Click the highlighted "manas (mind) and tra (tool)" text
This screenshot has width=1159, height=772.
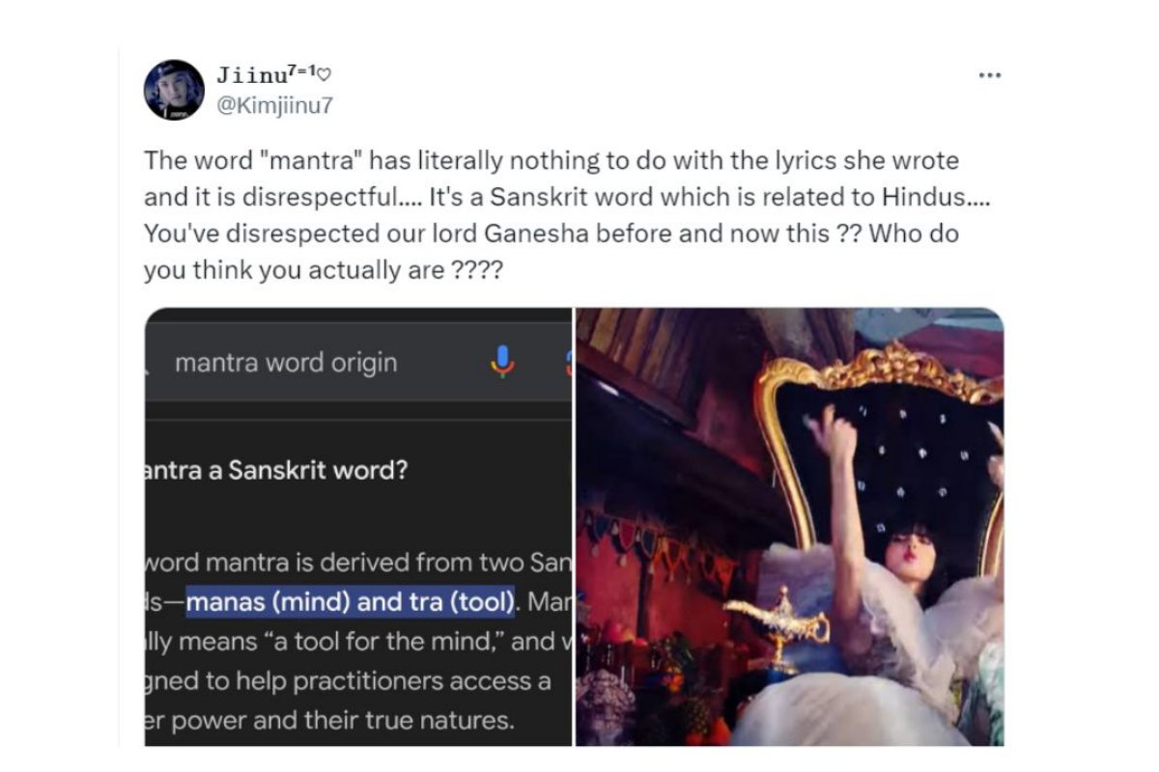pyautogui.click(x=350, y=603)
